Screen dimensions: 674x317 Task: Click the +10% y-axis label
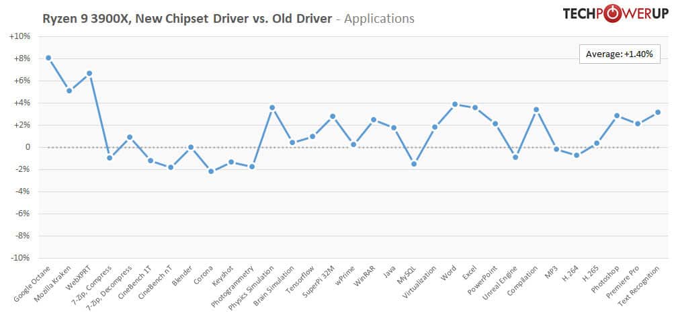(x=20, y=36)
